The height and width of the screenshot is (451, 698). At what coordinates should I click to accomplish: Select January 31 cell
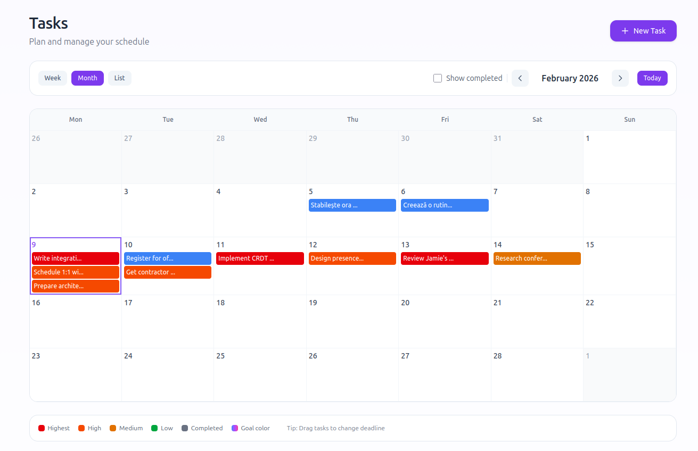[537, 157]
